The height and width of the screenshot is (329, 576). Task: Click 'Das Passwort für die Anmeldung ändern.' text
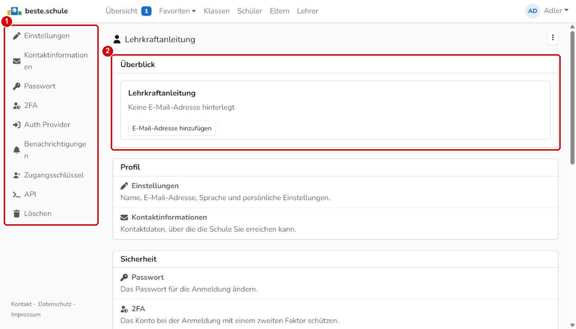pos(189,290)
